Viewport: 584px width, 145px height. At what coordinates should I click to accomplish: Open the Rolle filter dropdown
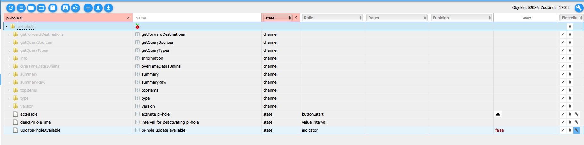coord(332,18)
